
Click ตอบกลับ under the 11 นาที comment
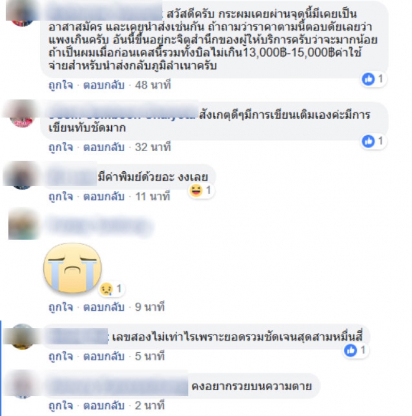coord(104,196)
